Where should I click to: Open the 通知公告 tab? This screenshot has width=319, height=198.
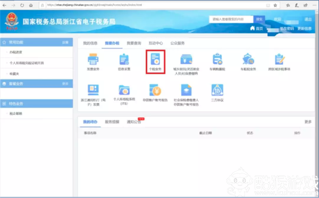(134, 122)
